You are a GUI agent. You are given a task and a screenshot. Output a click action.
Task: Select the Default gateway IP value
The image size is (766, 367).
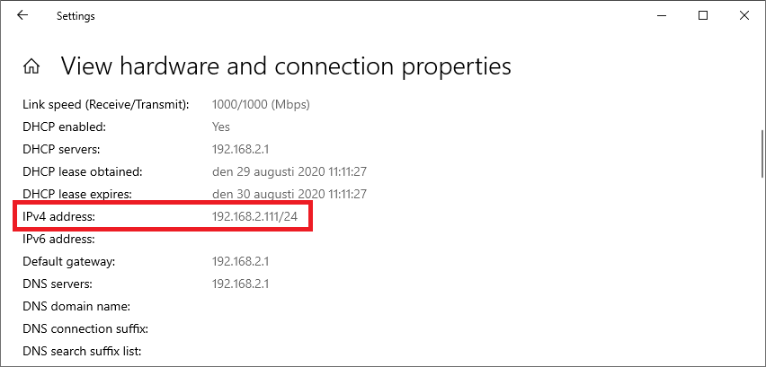[x=241, y=262]
